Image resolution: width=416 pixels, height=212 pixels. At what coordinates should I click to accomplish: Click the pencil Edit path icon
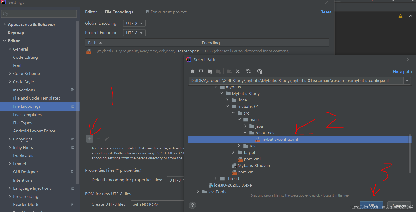coord(107,139)
